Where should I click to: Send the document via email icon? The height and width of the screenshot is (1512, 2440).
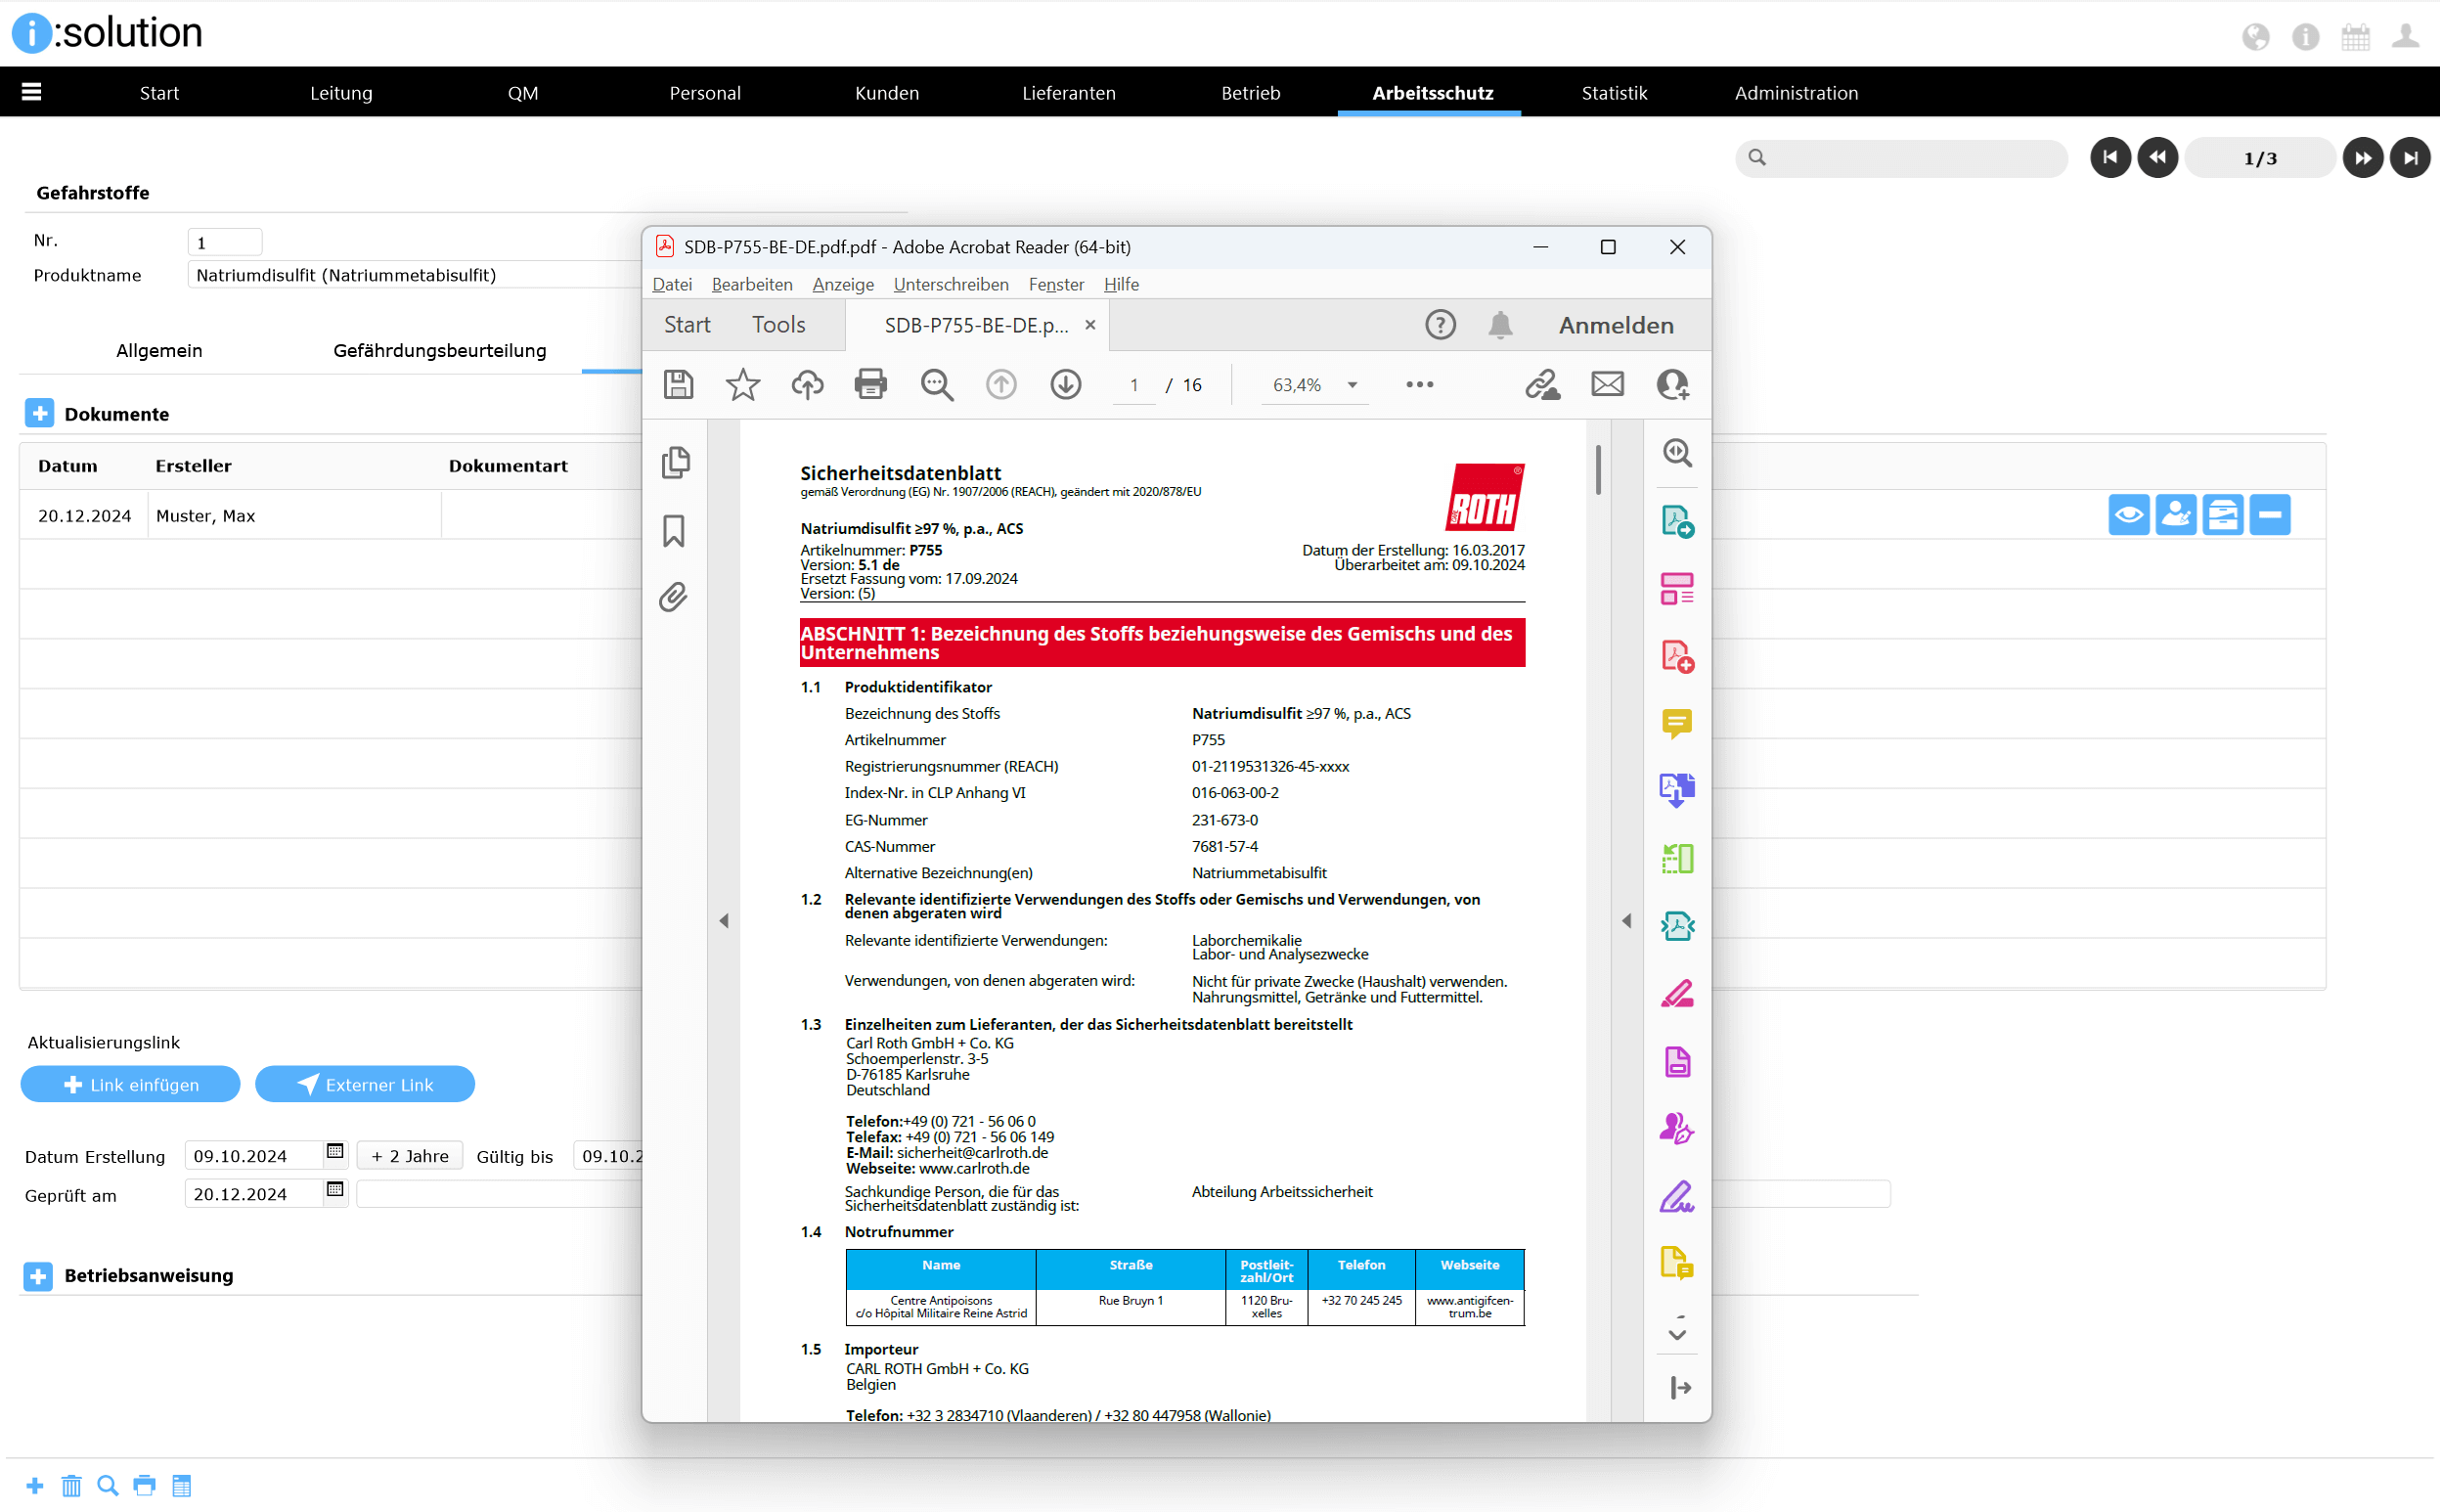[1607, 384]
